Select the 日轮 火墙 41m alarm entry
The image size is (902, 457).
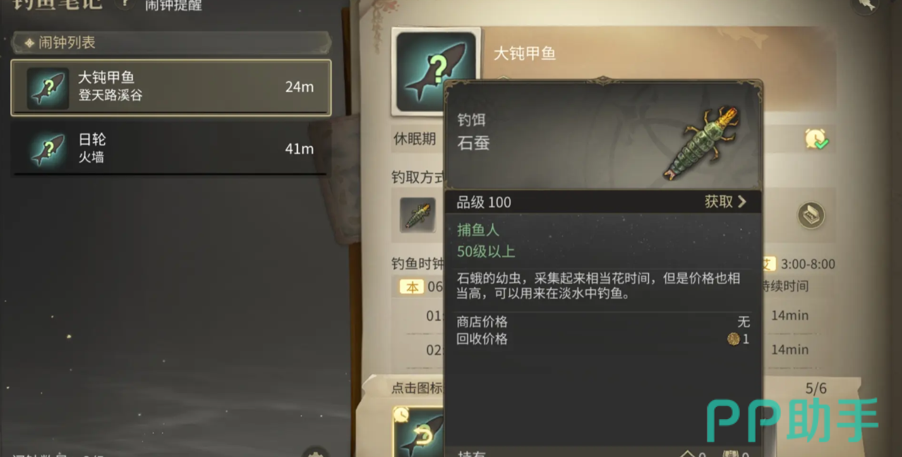pos(171,149)
